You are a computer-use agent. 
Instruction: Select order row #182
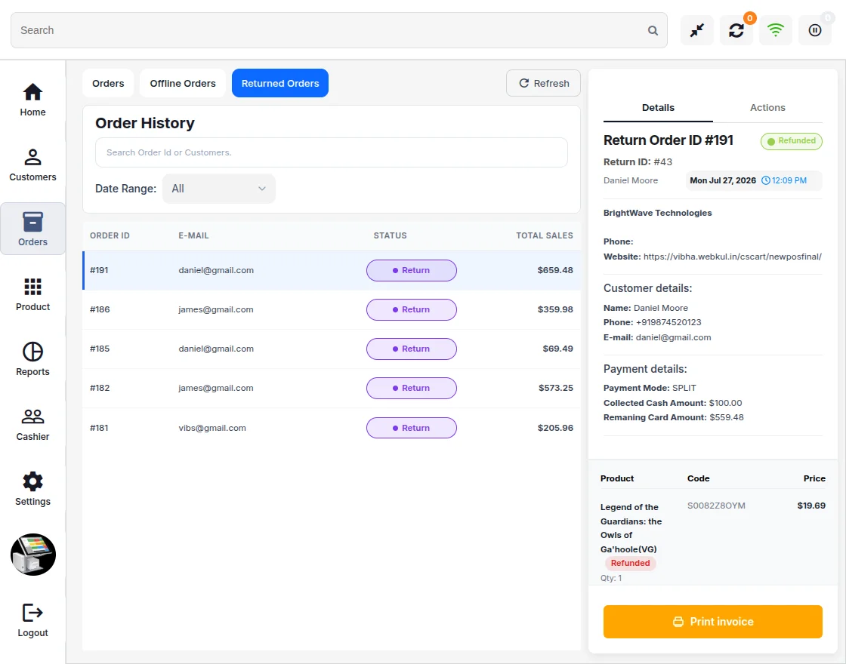click(x=332, y=388)
